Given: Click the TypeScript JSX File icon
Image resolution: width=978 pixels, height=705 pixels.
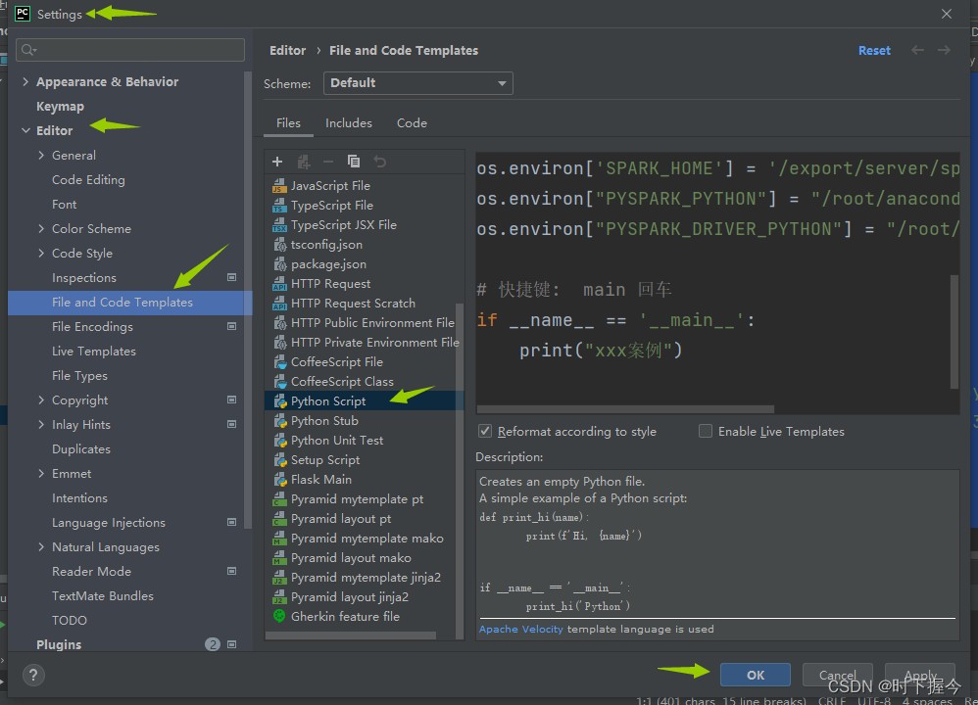Looking at the screenshot, I should point(279,225).
